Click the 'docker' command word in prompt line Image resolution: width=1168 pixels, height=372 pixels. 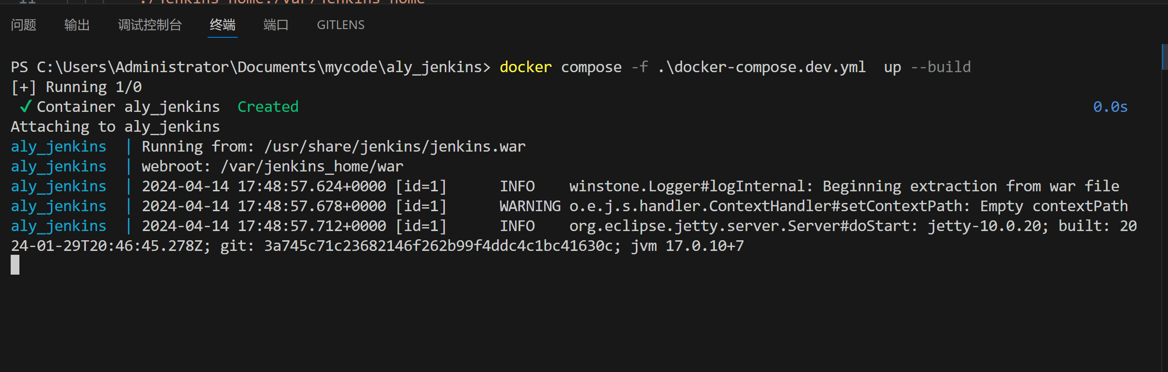[526, 67]
